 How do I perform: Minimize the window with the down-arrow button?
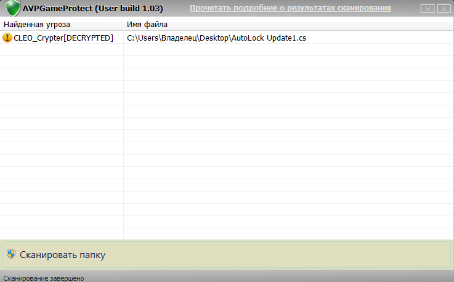coord(427,9)
